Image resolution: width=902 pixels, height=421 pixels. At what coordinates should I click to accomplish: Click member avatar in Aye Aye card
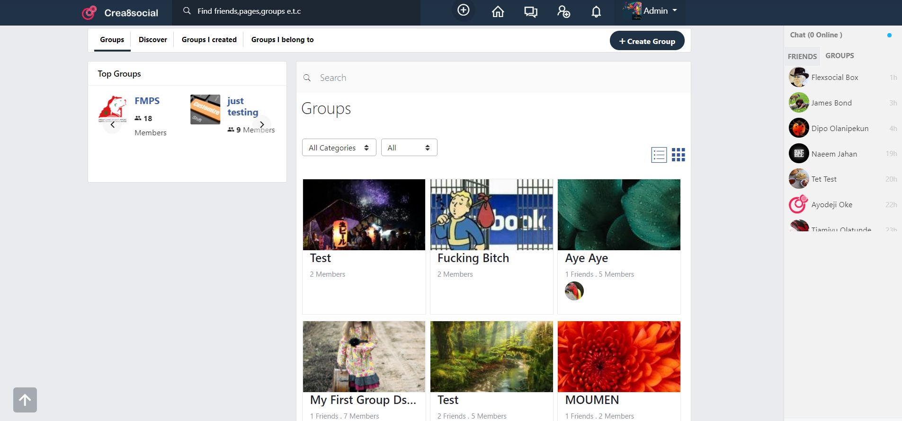tap(574, 291)
